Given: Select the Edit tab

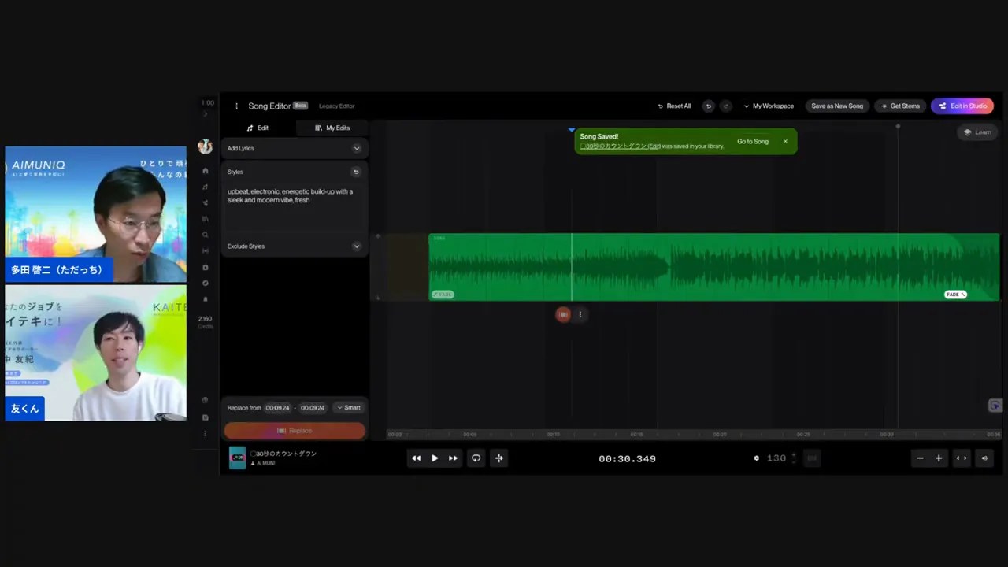Looking at the screenshot, I should pyautogui.click(x=258, y=128).
